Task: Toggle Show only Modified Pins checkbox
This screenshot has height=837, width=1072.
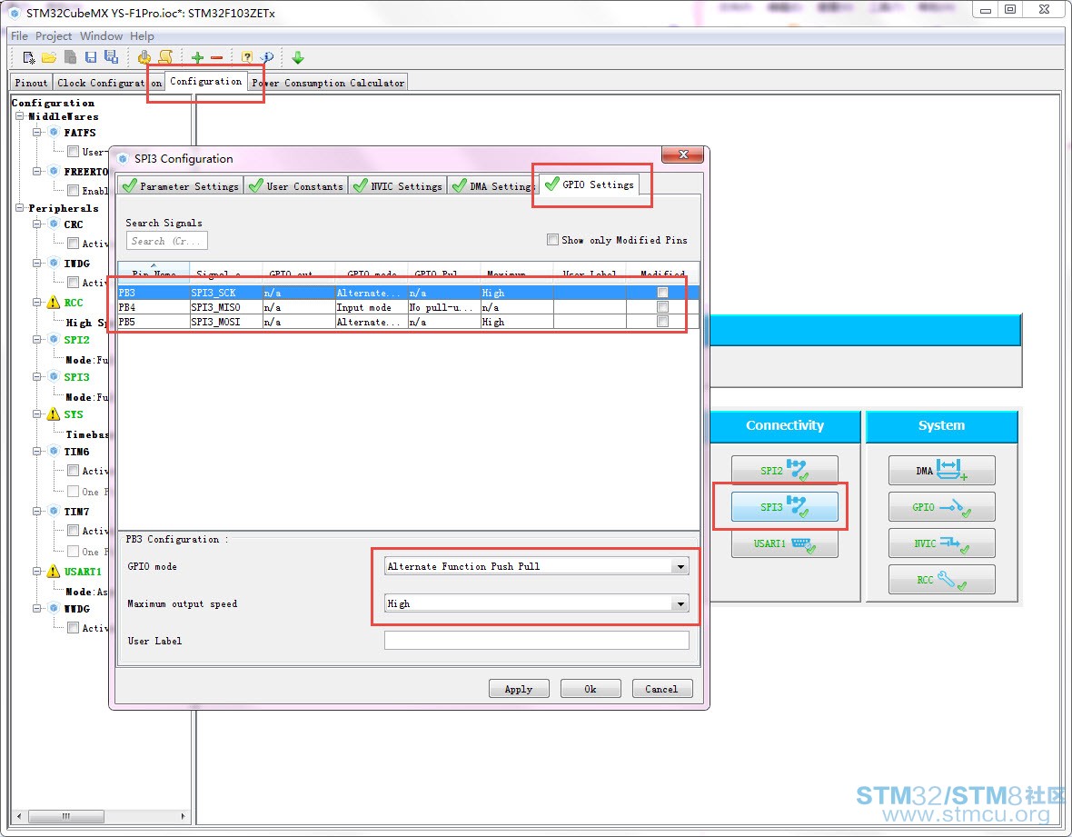Action: pyautogui.click(x=552, y=239)
